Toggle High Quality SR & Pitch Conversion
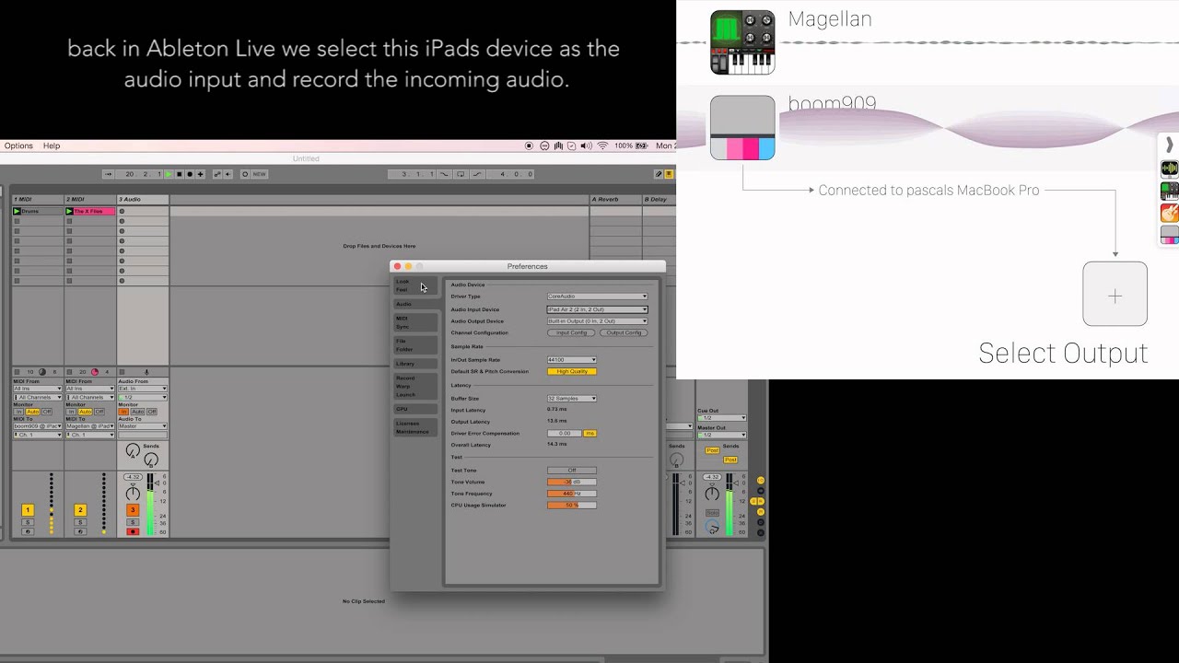This screenshot has height=663, width=1179. 571,371
